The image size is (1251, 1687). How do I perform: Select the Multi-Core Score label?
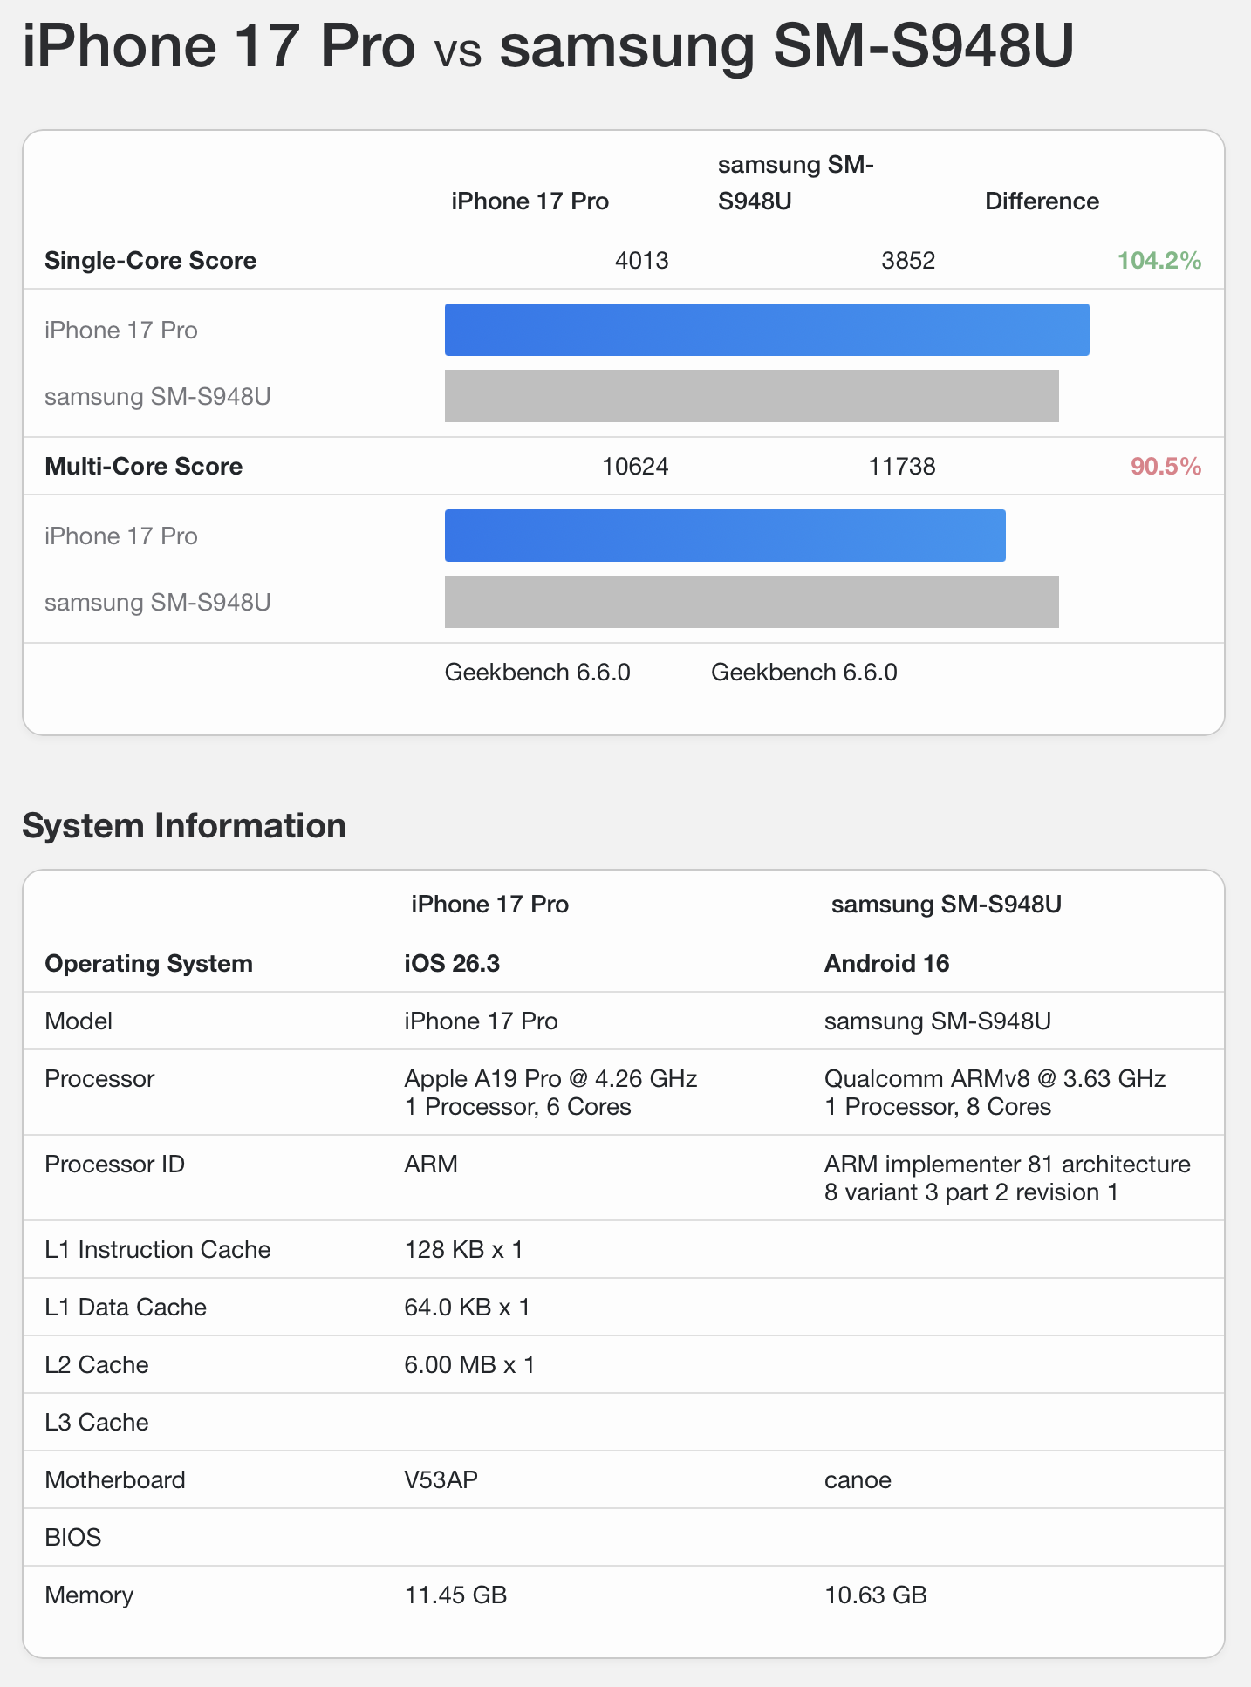point(143,467)
